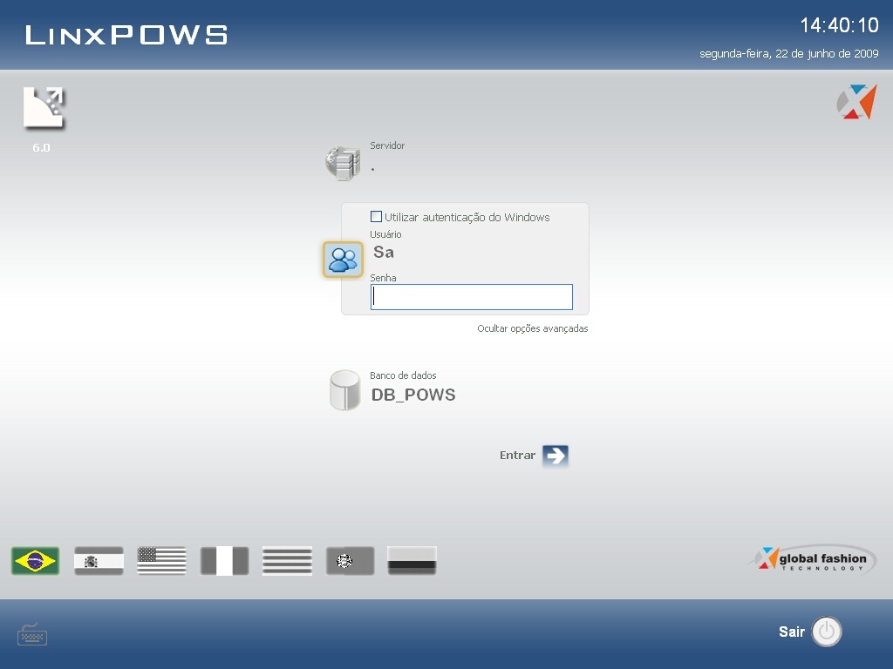Click the Servidor label
This screenshot has height=669, width=893.
(387, 145)
